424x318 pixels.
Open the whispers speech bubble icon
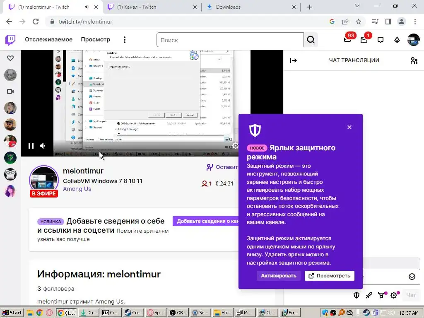click(381, 40)
